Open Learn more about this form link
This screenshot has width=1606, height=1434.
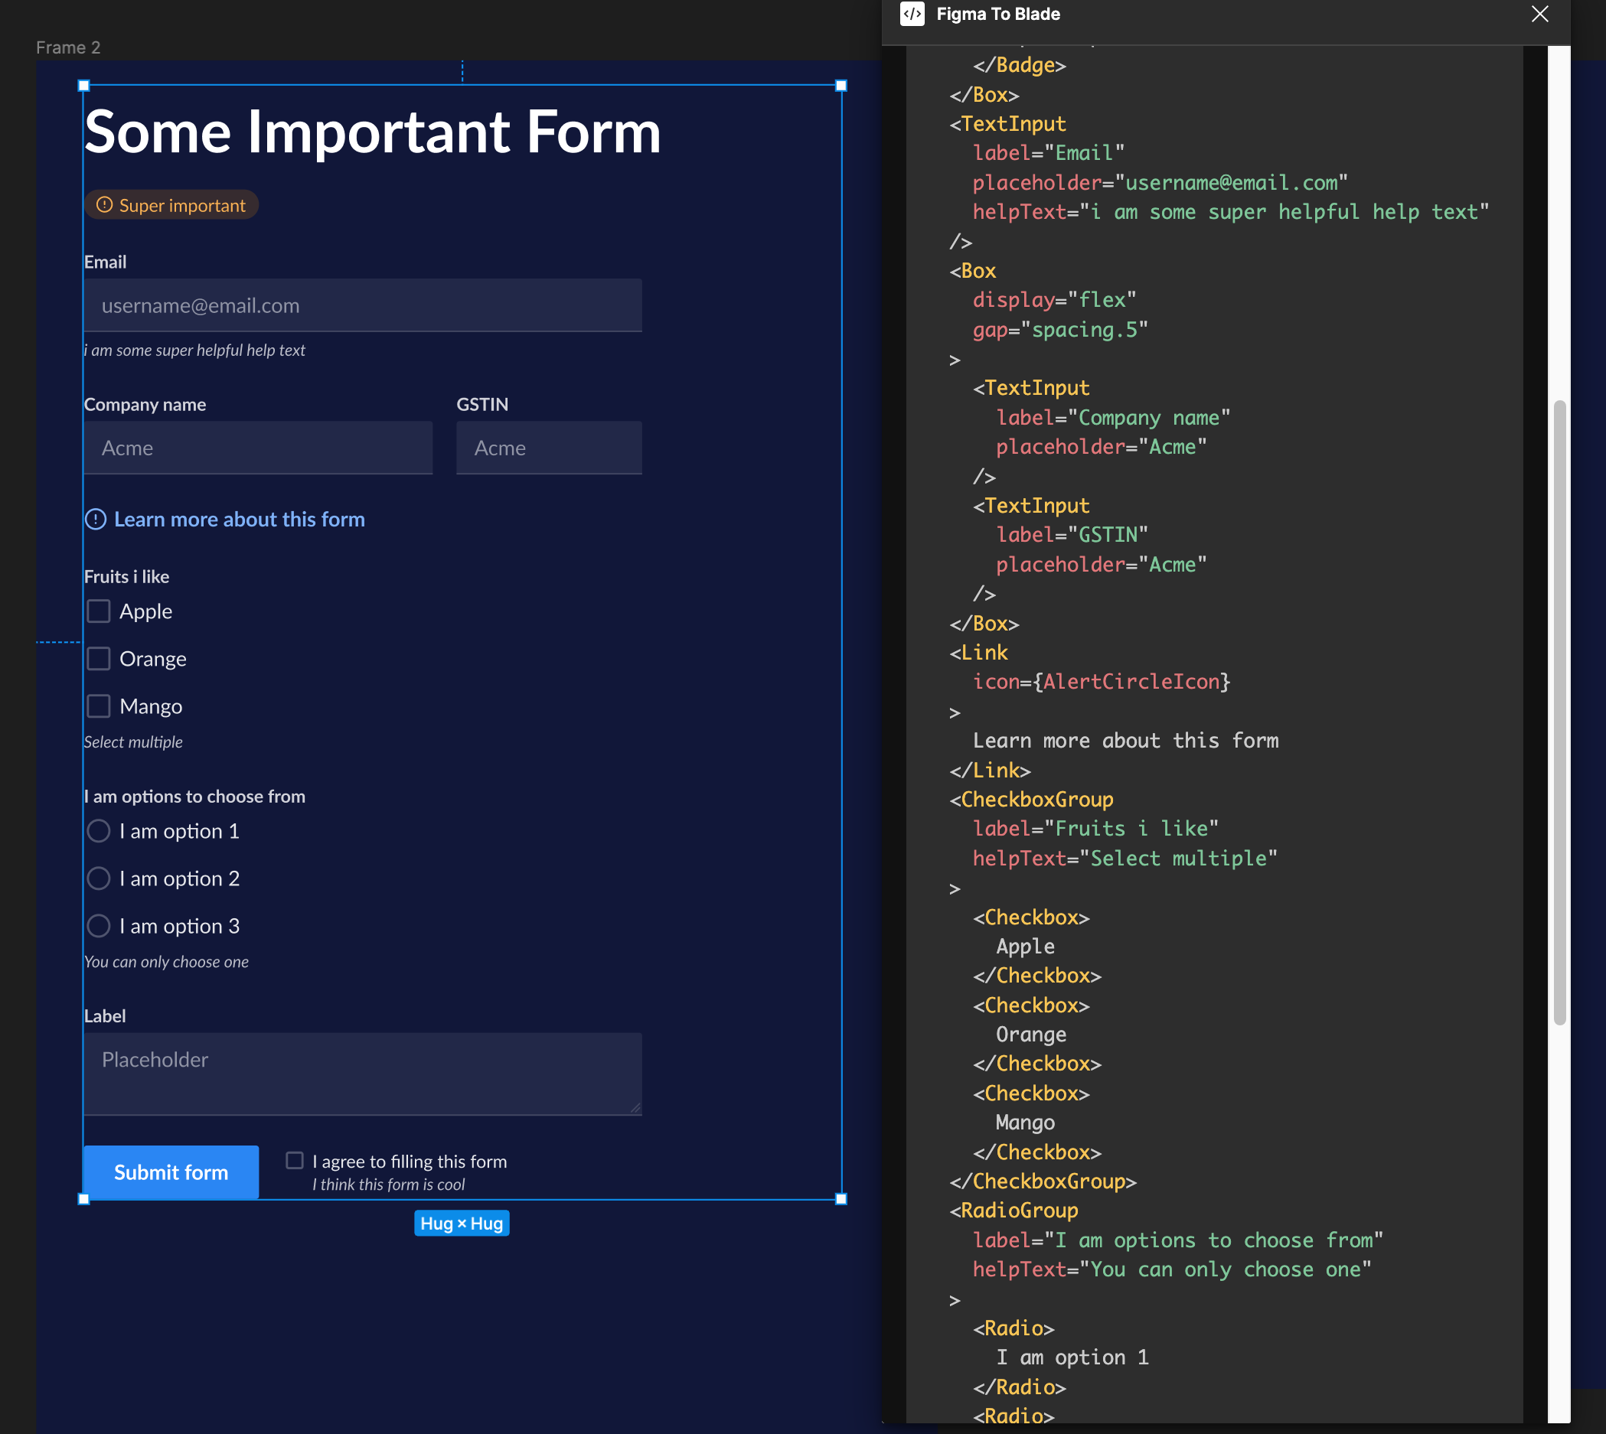click(x=239, y=520)
